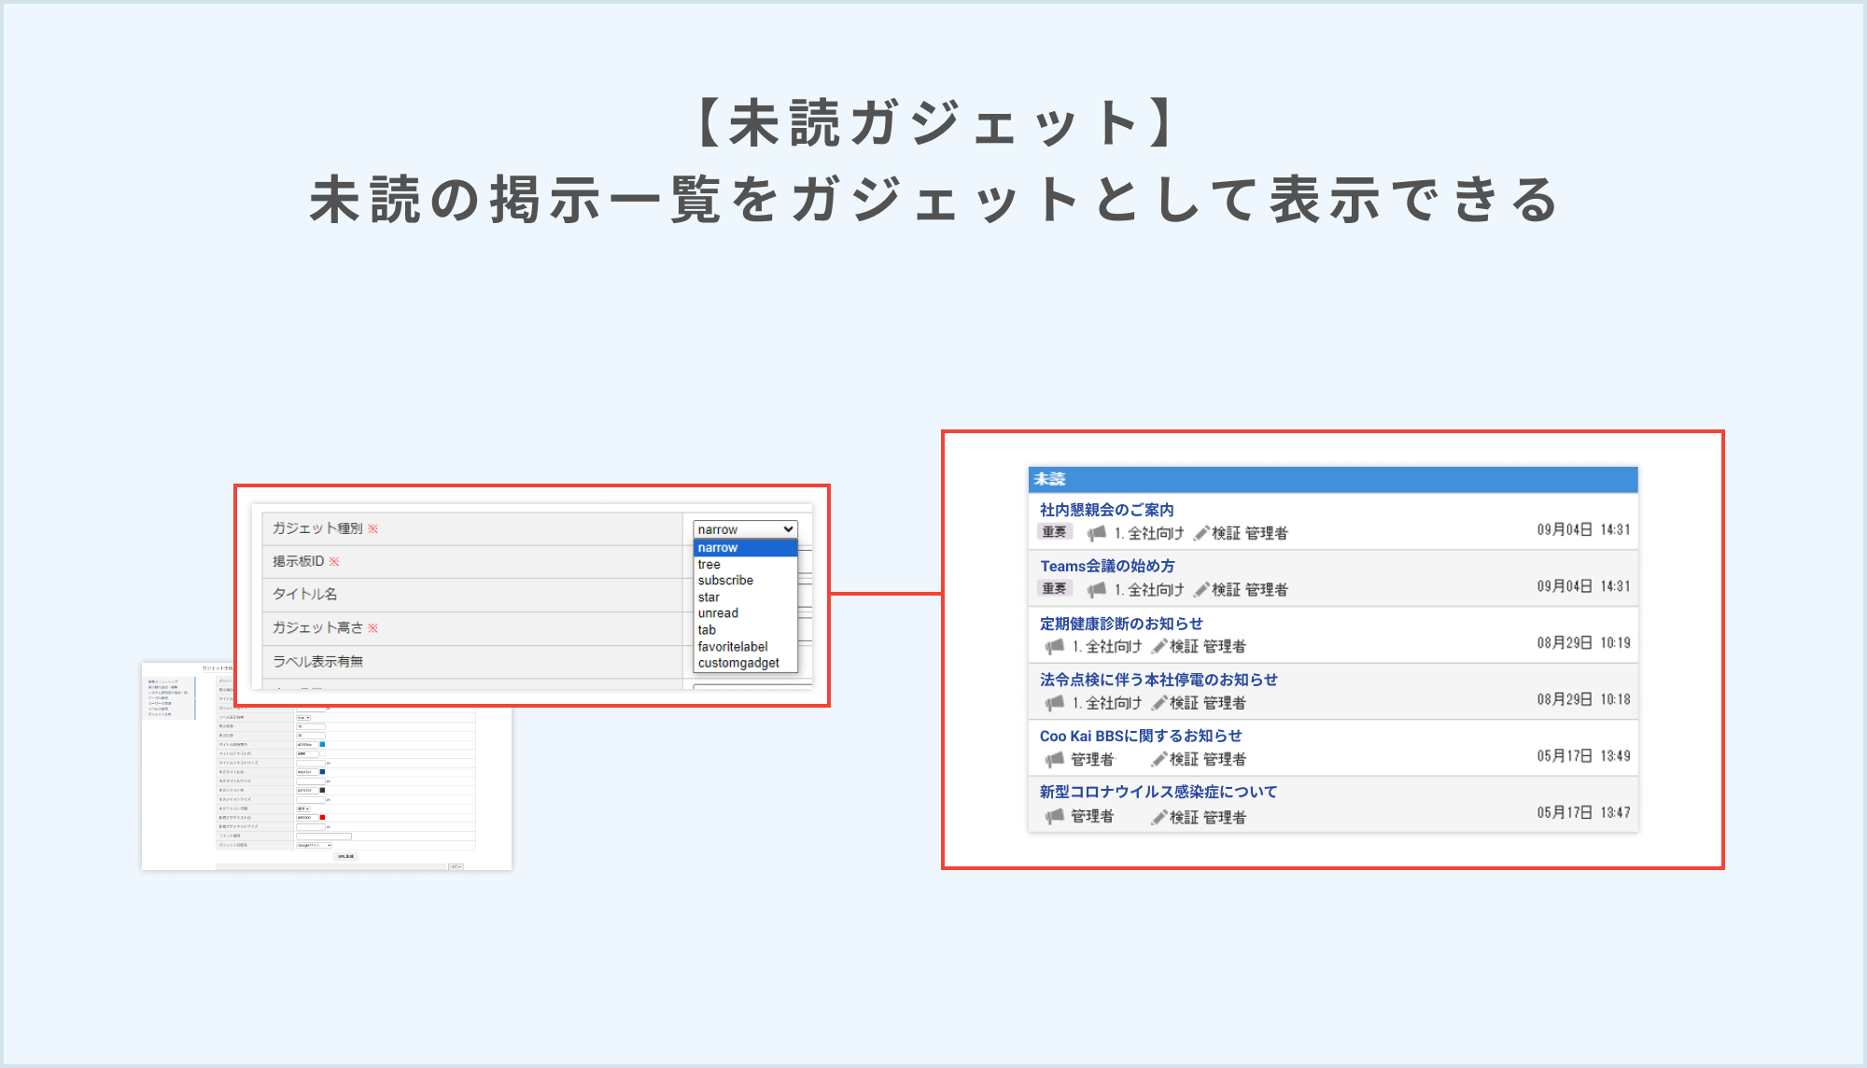Click the 08月29日 10:18 date
1867x1068 pixels.
(1584, 699)
